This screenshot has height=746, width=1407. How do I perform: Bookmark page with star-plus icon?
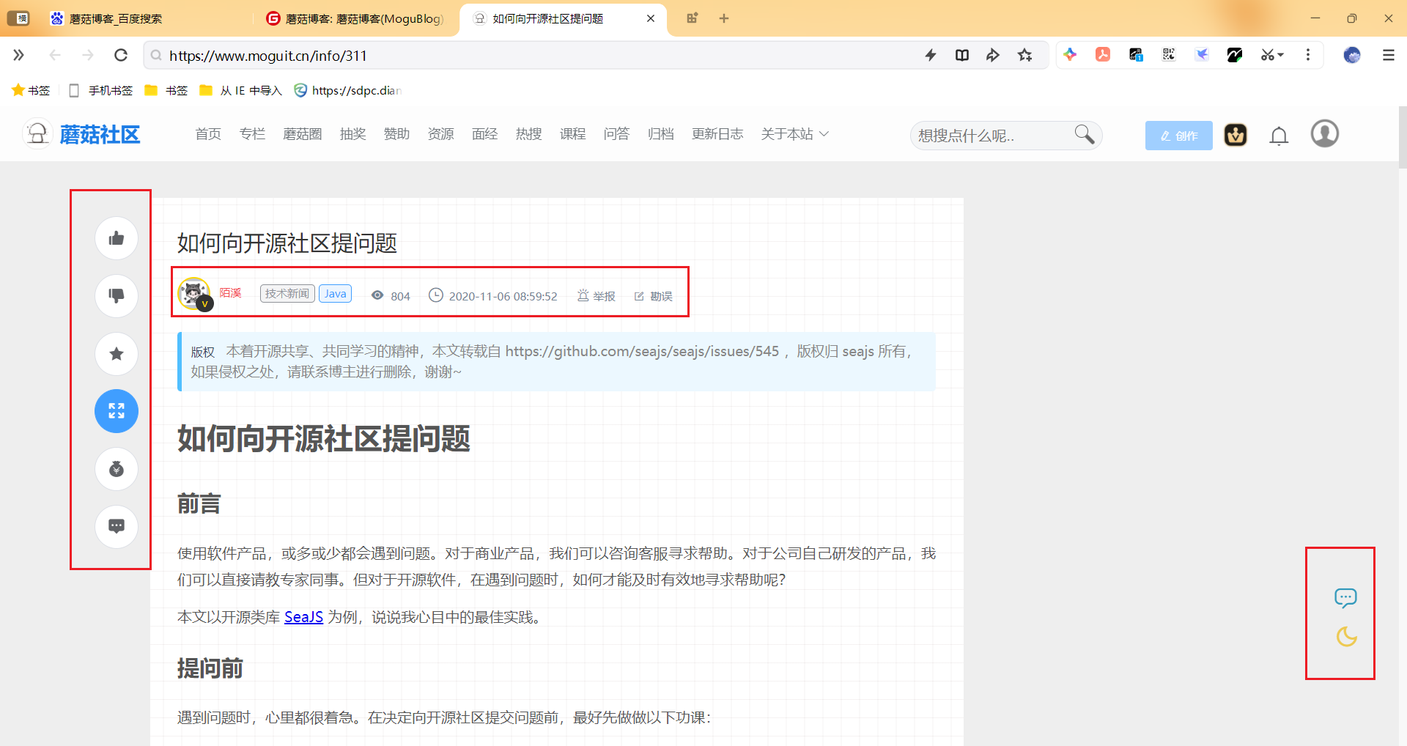point(1025,55)
